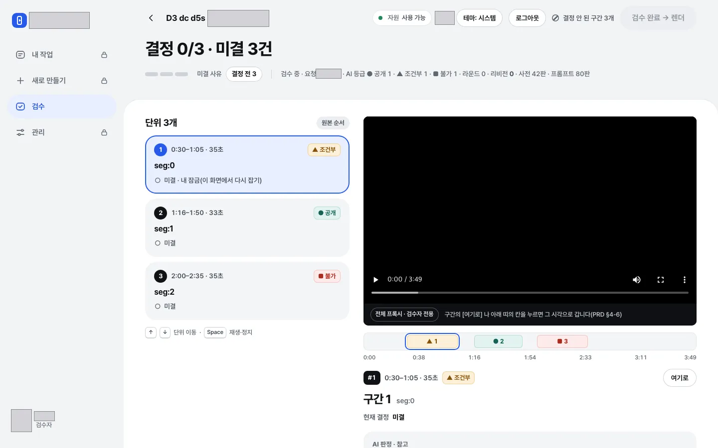Click the 결정 안 된 구간 3개 indicator
718x448 pixels.
click(583, 18)
